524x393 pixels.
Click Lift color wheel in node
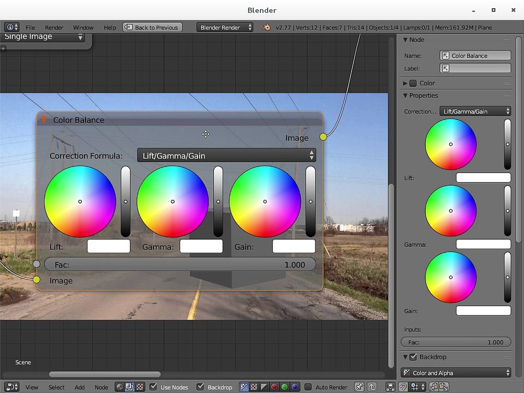tap(80, 201)
